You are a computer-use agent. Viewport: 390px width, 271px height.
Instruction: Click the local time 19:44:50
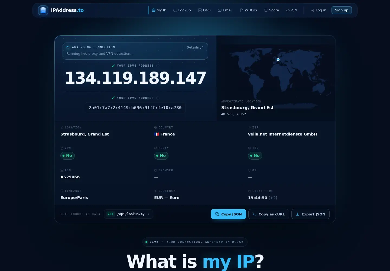[x=258, y=198]
